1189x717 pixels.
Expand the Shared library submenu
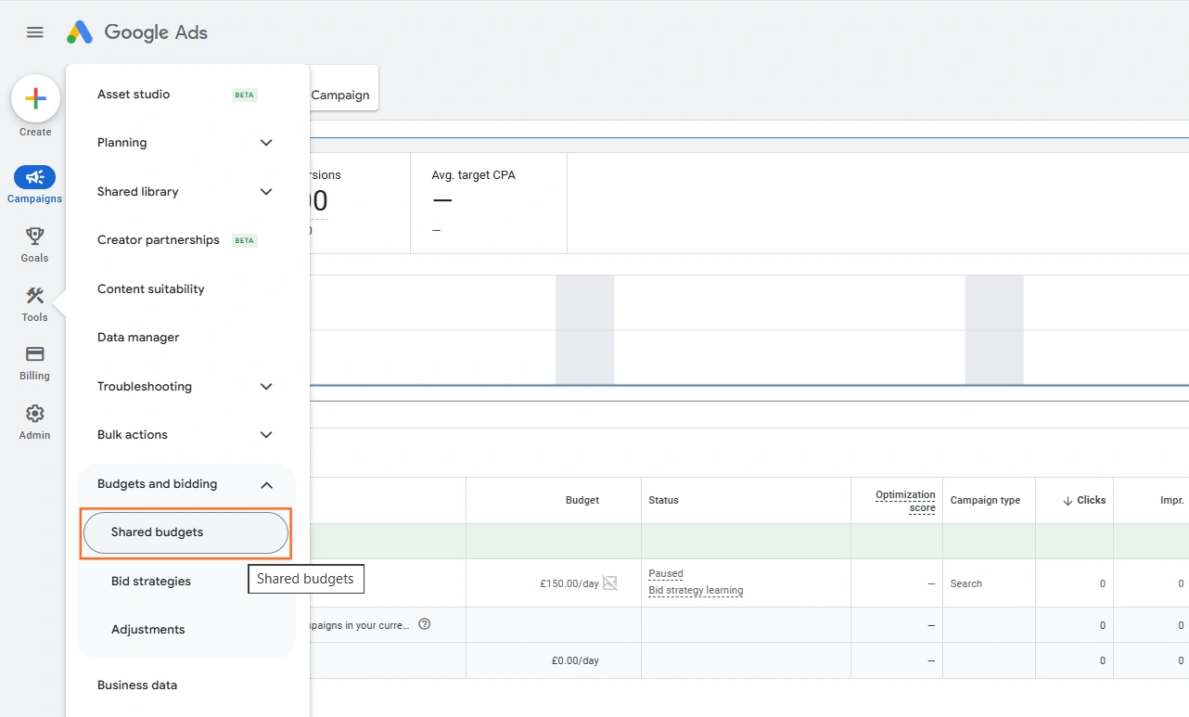coord(266,192)
